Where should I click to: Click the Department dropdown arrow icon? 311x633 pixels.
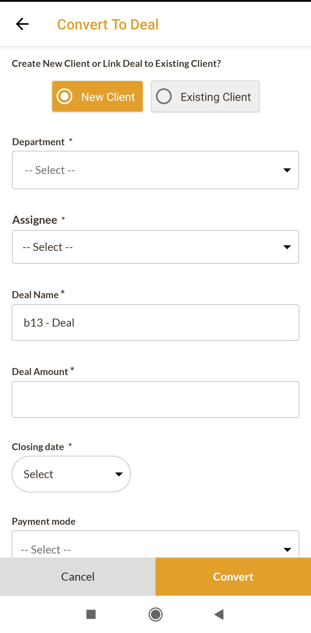tap(287, 170)
